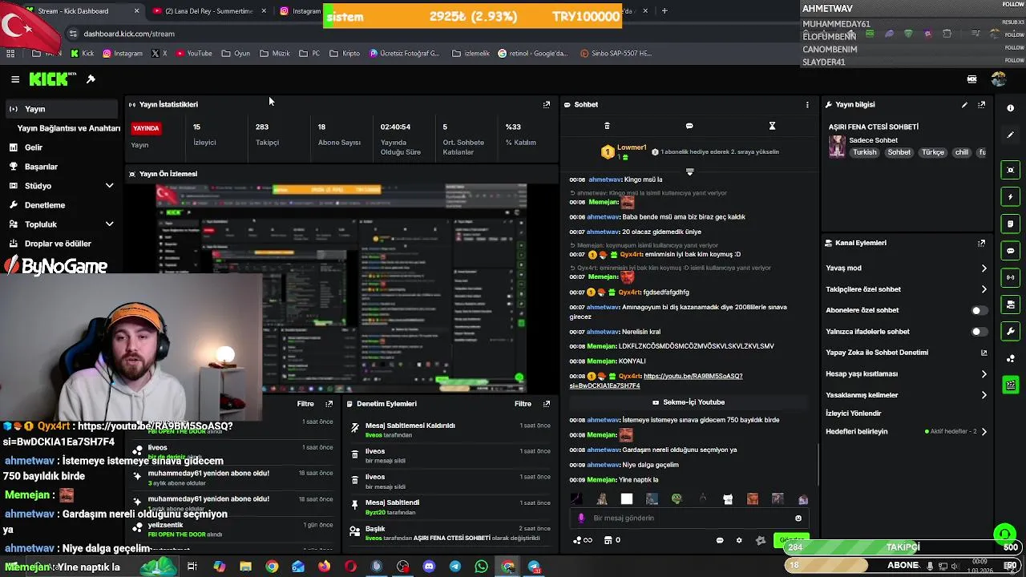
Task: Click the TAKİPÇİ follower goal progress bar
Action: 903,547
